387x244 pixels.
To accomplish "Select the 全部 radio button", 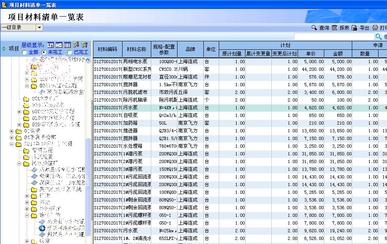I will click(x=25, y=53).
